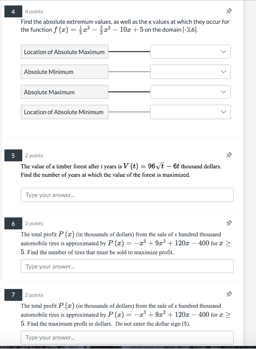Click the answer field for the timber forest question
This screenshot has height=349, width=256.
coord(127,195)
